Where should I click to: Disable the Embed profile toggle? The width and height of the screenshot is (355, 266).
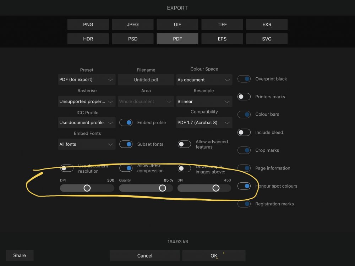[126, 122]
